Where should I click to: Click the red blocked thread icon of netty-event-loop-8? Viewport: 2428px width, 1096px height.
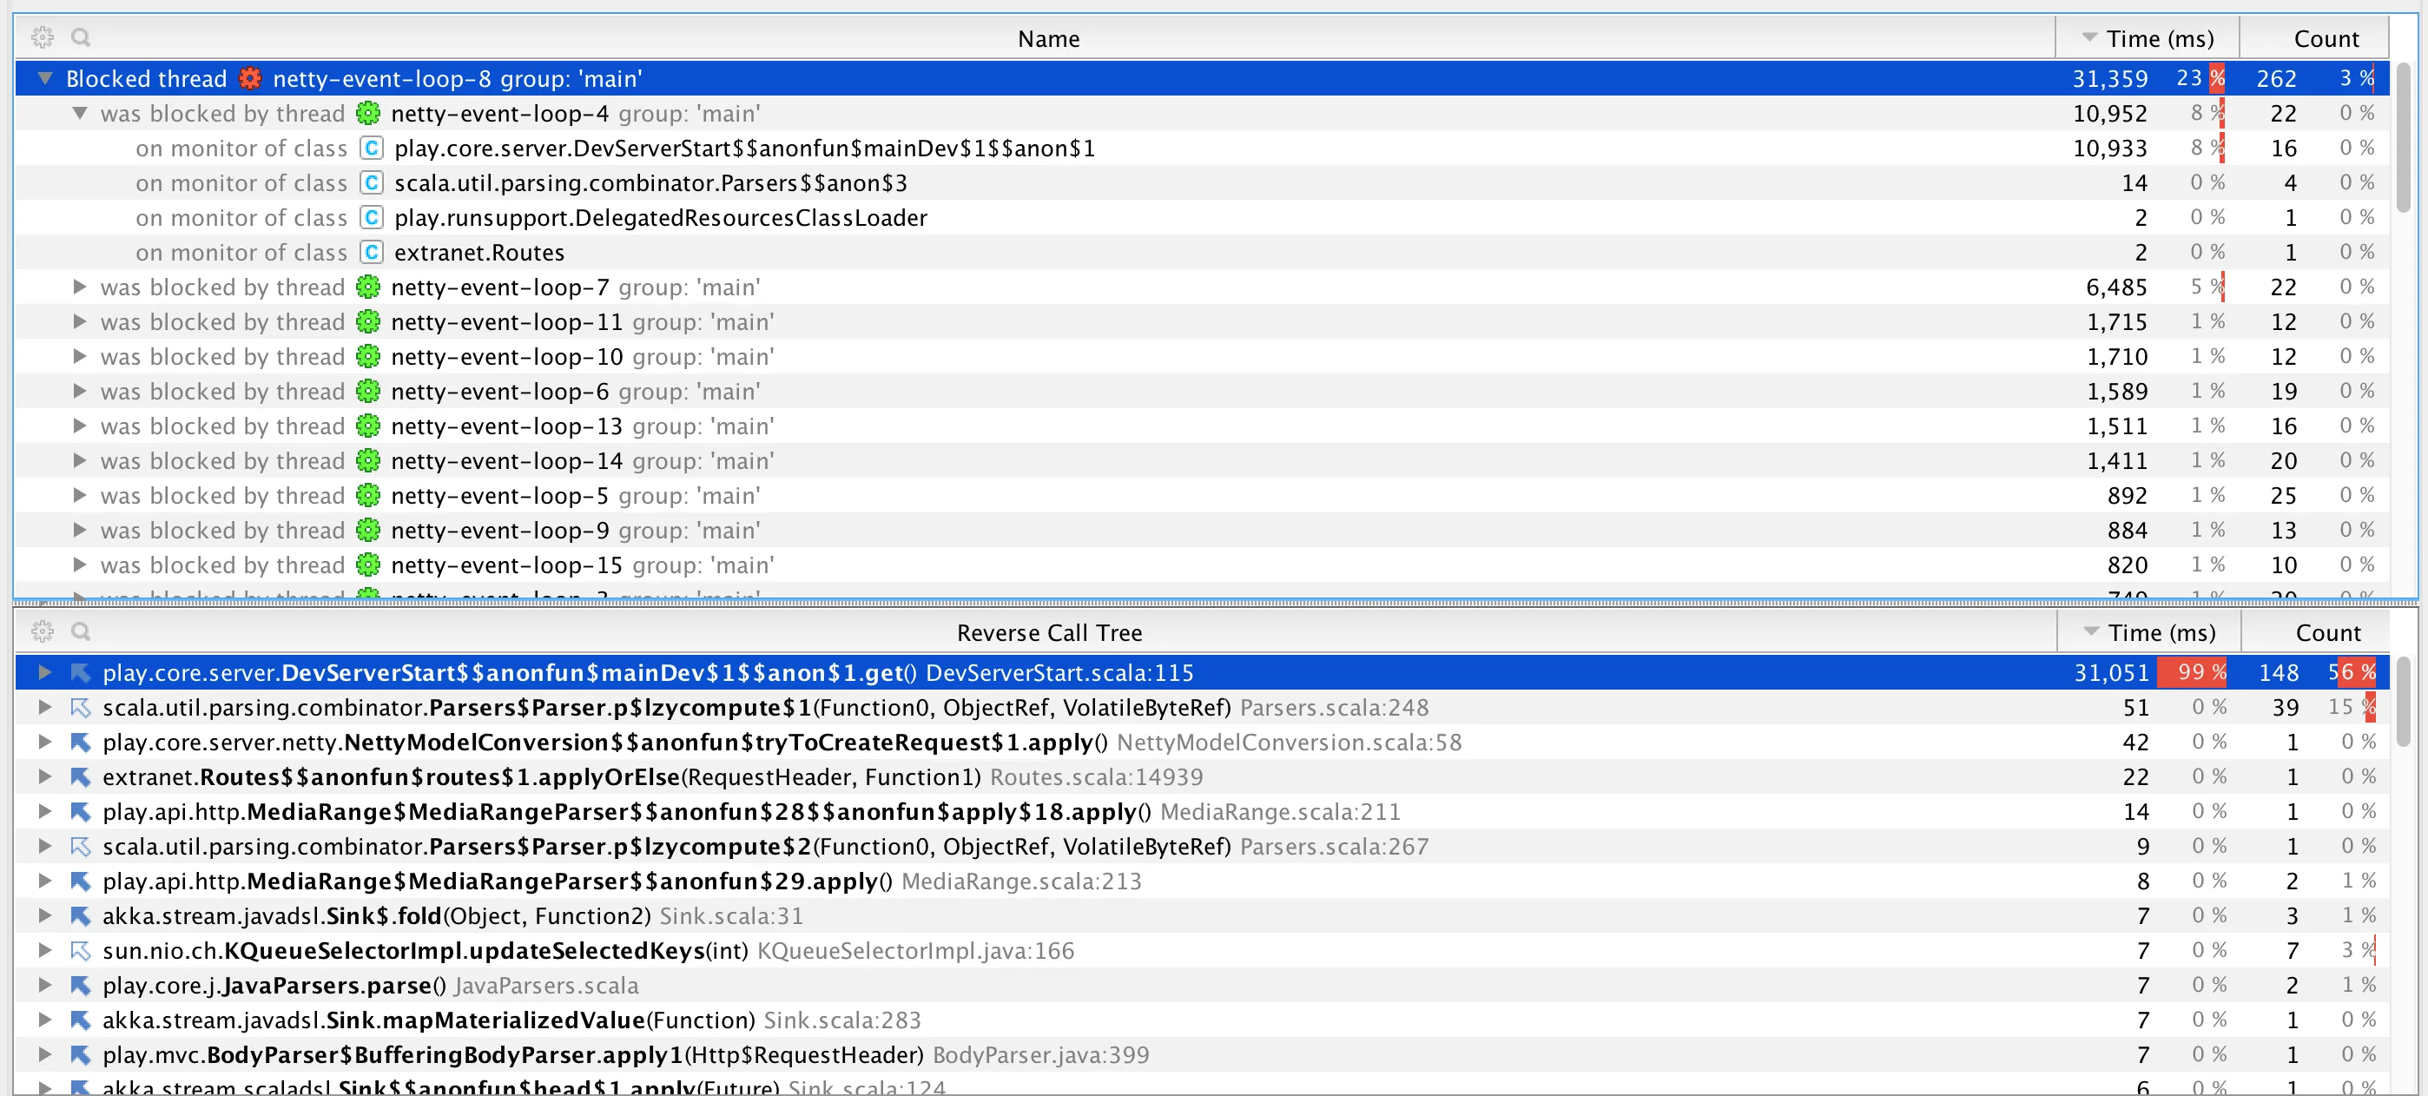(x=250, y=78)
